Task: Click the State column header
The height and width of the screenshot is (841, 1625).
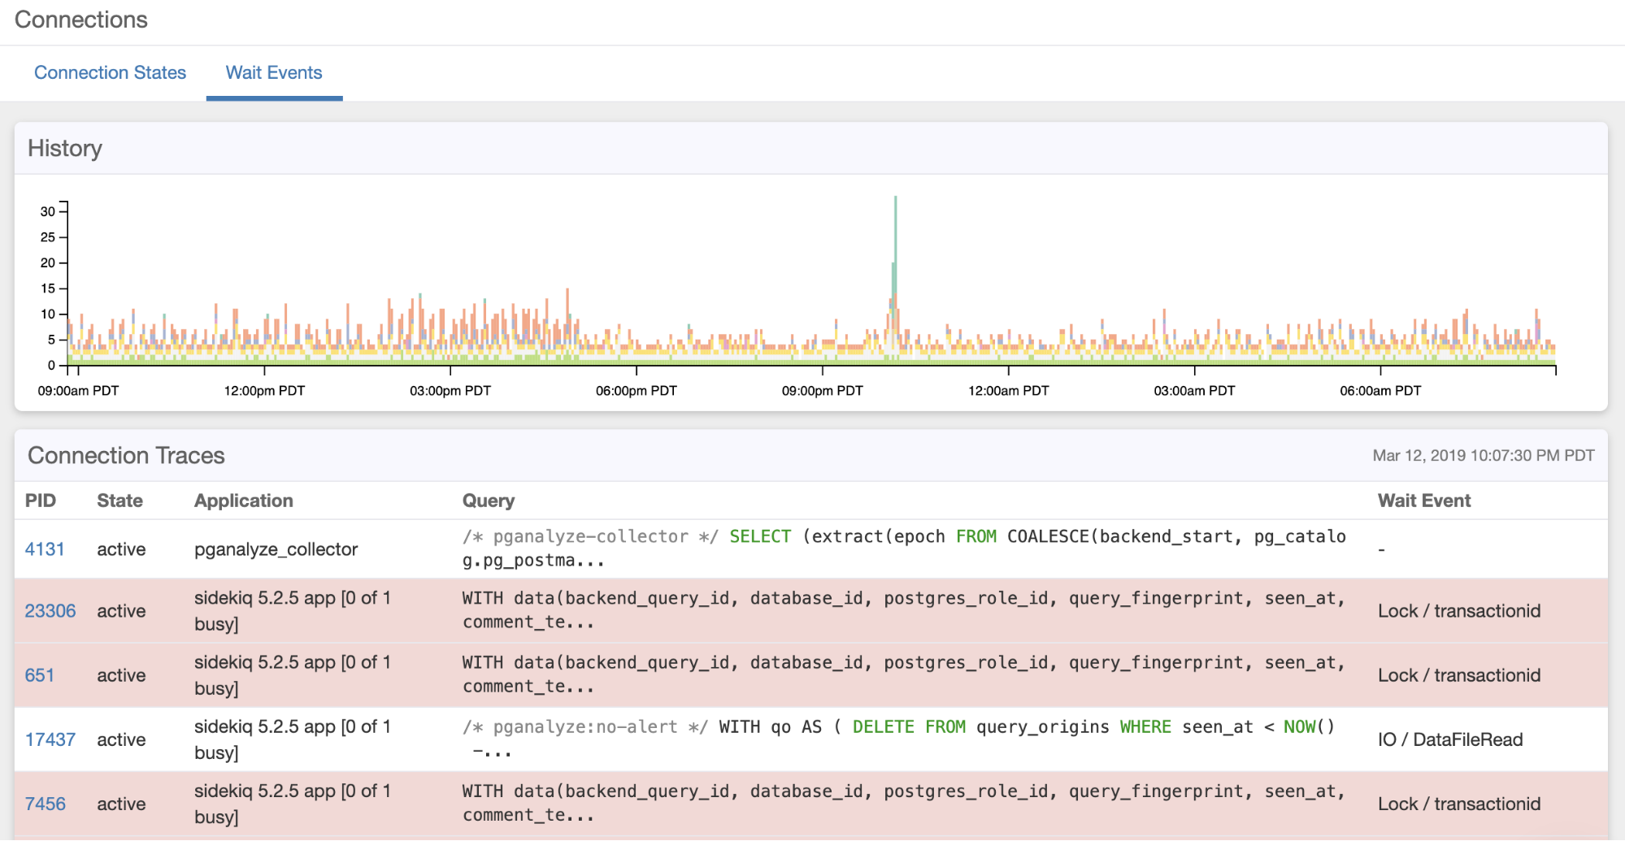Action: [x=119, y=501]
